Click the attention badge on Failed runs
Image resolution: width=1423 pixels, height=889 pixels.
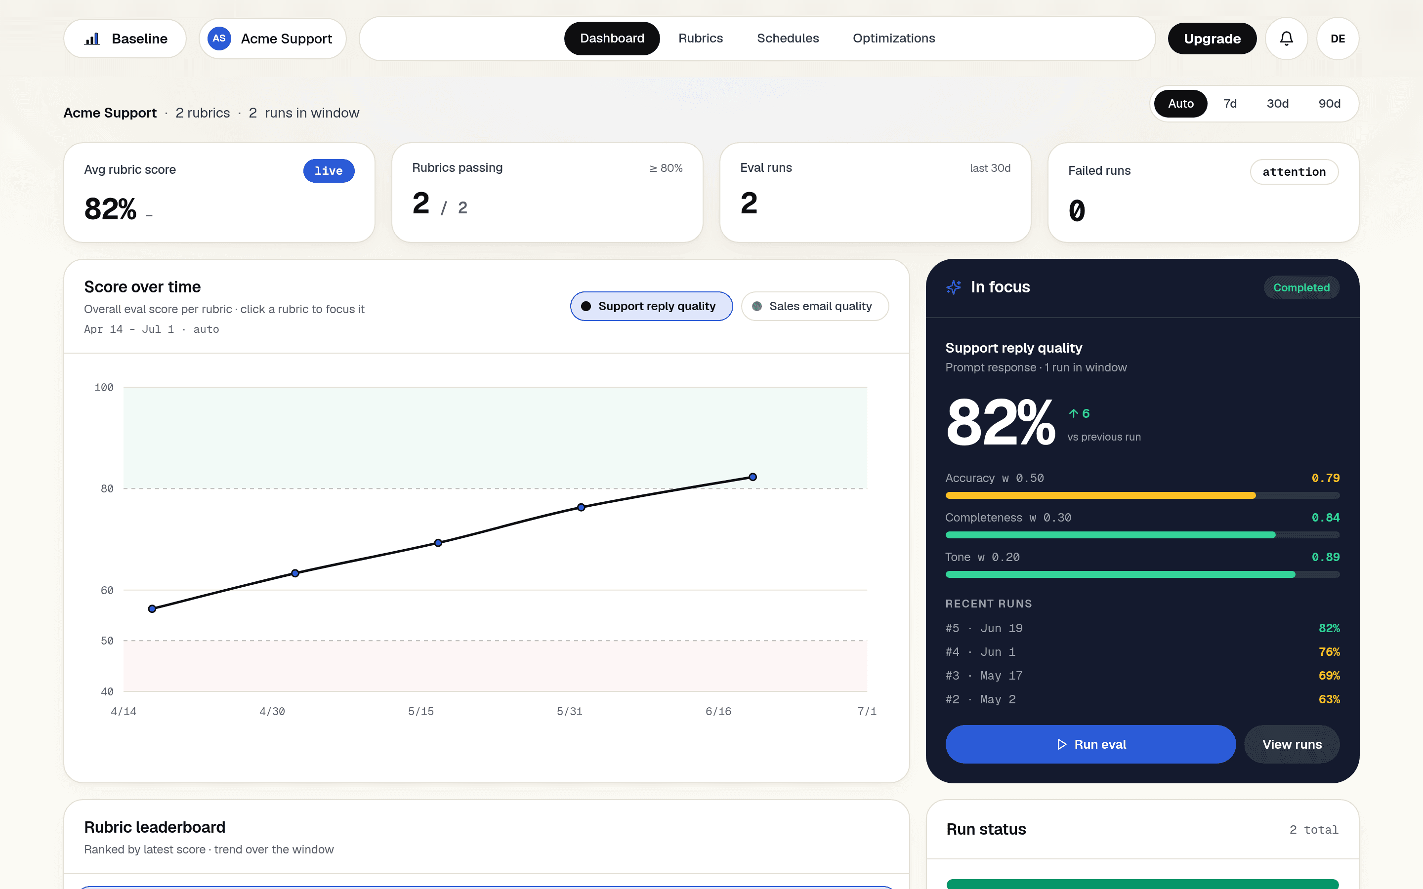(1294, 172)
